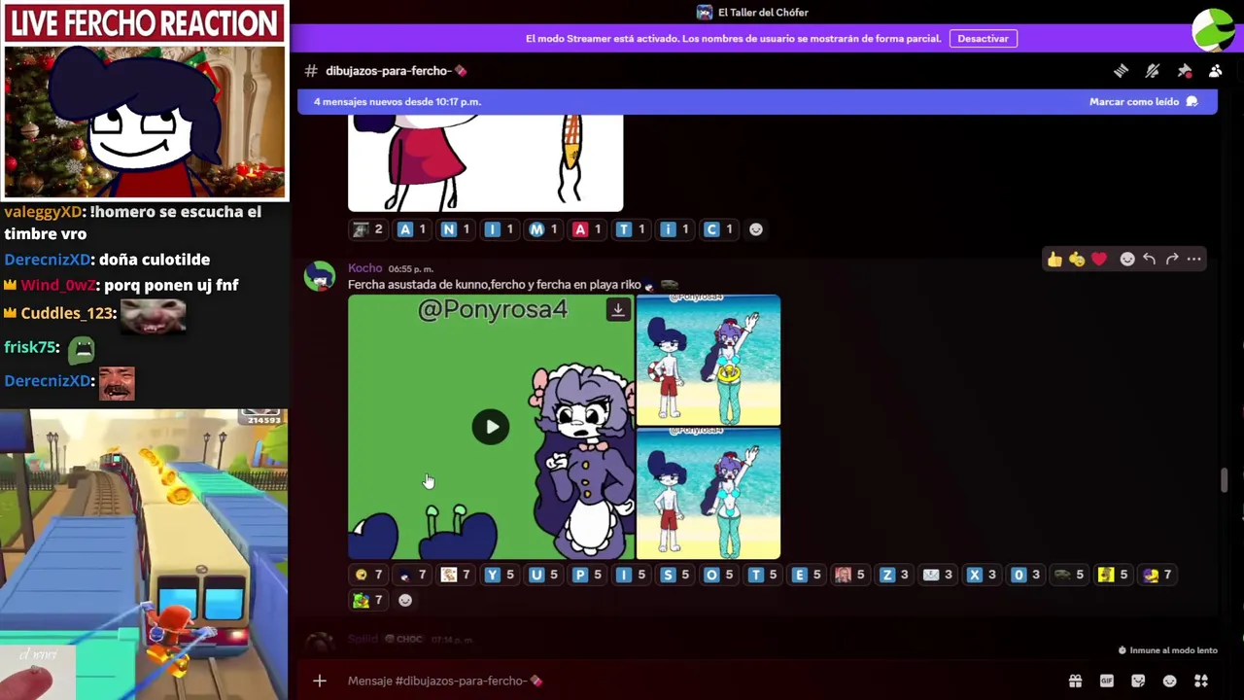Click Marcar como leído
Screen dimensions: 1244x700
click(x=1134, y=102)
